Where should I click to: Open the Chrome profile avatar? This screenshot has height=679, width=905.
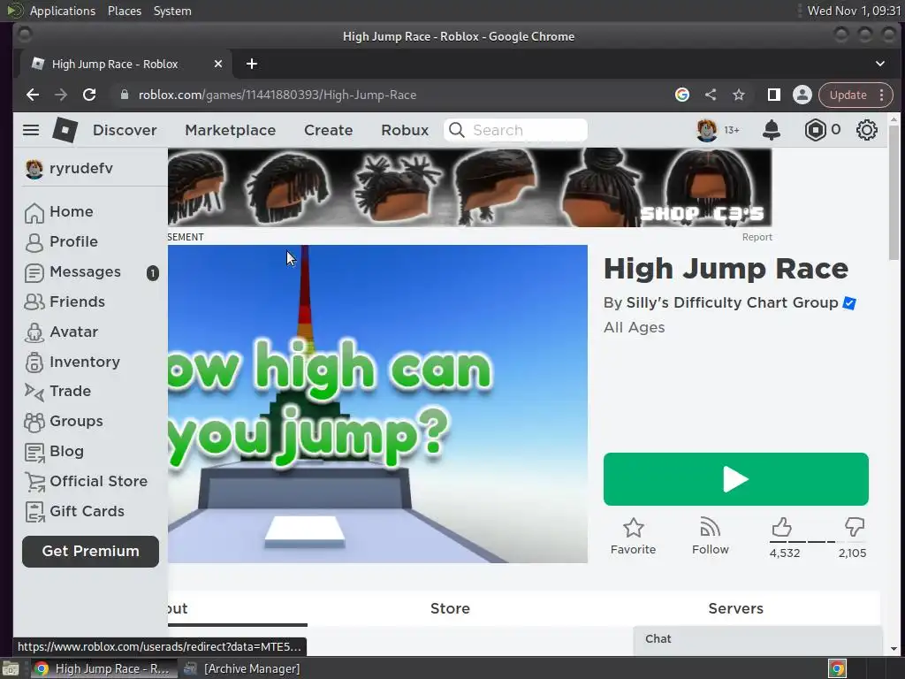coord(802,95)
